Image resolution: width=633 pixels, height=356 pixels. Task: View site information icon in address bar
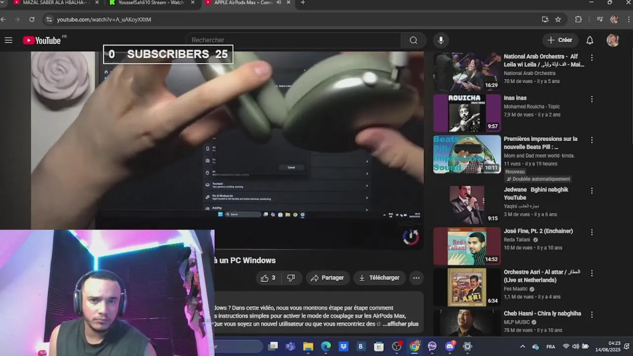pos(48,19)
